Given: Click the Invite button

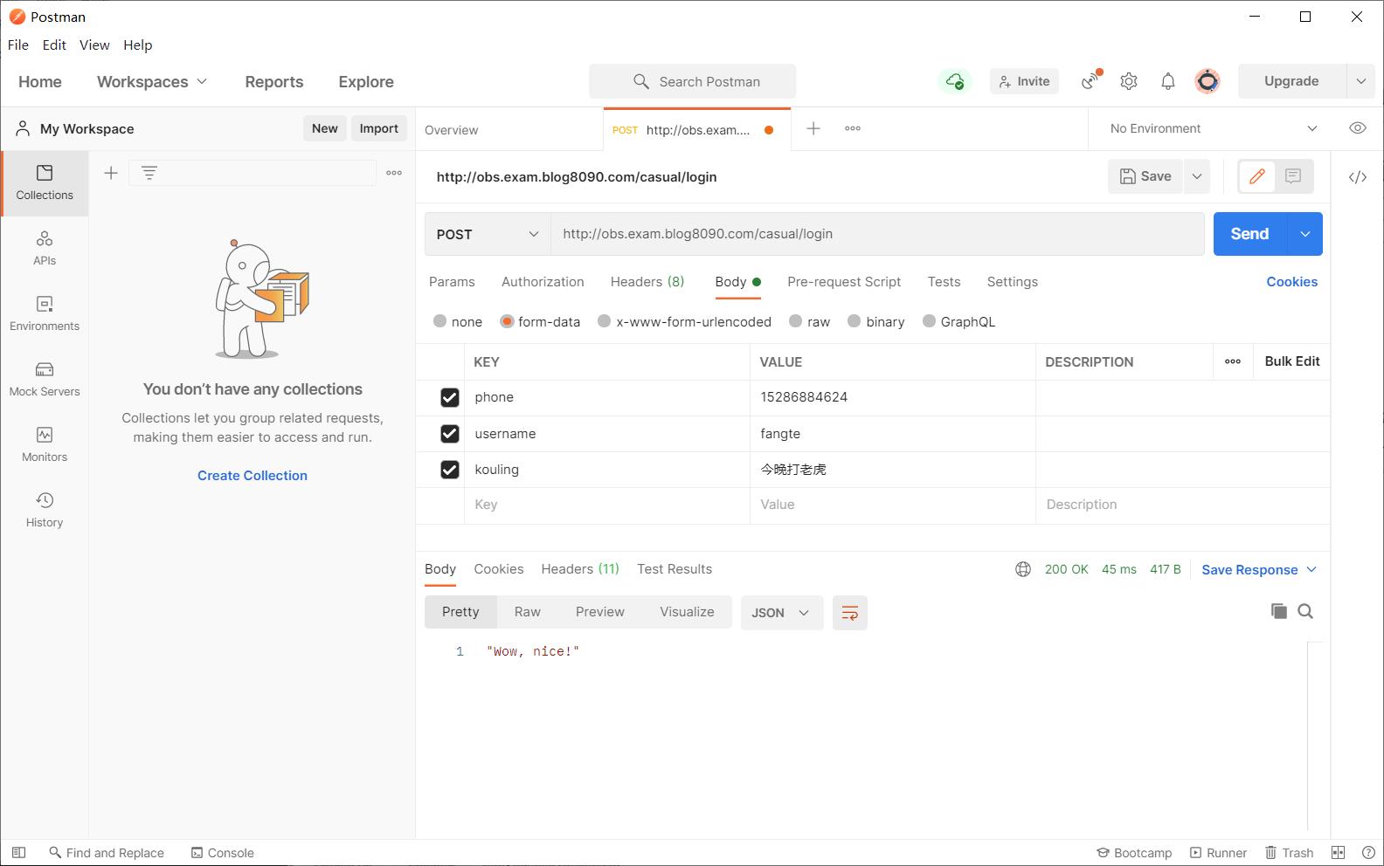Looking at the screenshot, I should tap(1024, 81).
